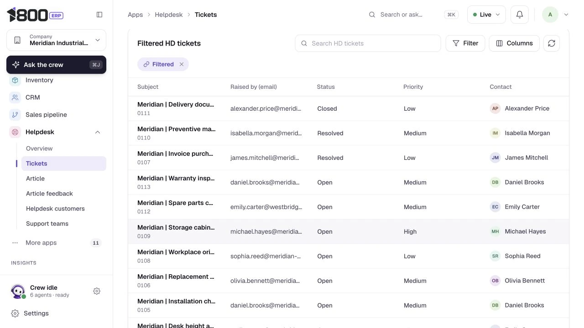Image resolution: width=584 pixels, height=328 pixels.
Task: Click Alexander Price AP avatar
Action: point(495,108)
